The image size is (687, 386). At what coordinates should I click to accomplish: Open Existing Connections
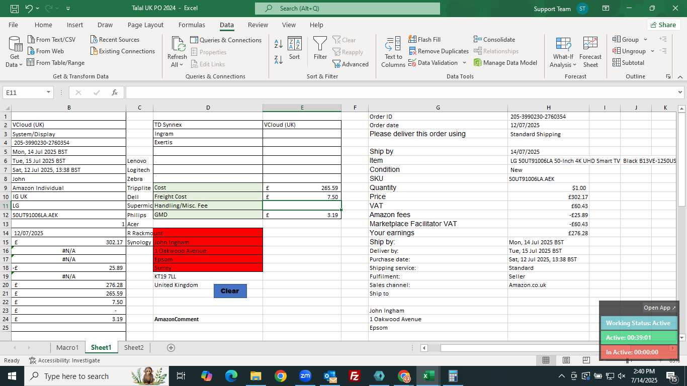pos(122,51)
